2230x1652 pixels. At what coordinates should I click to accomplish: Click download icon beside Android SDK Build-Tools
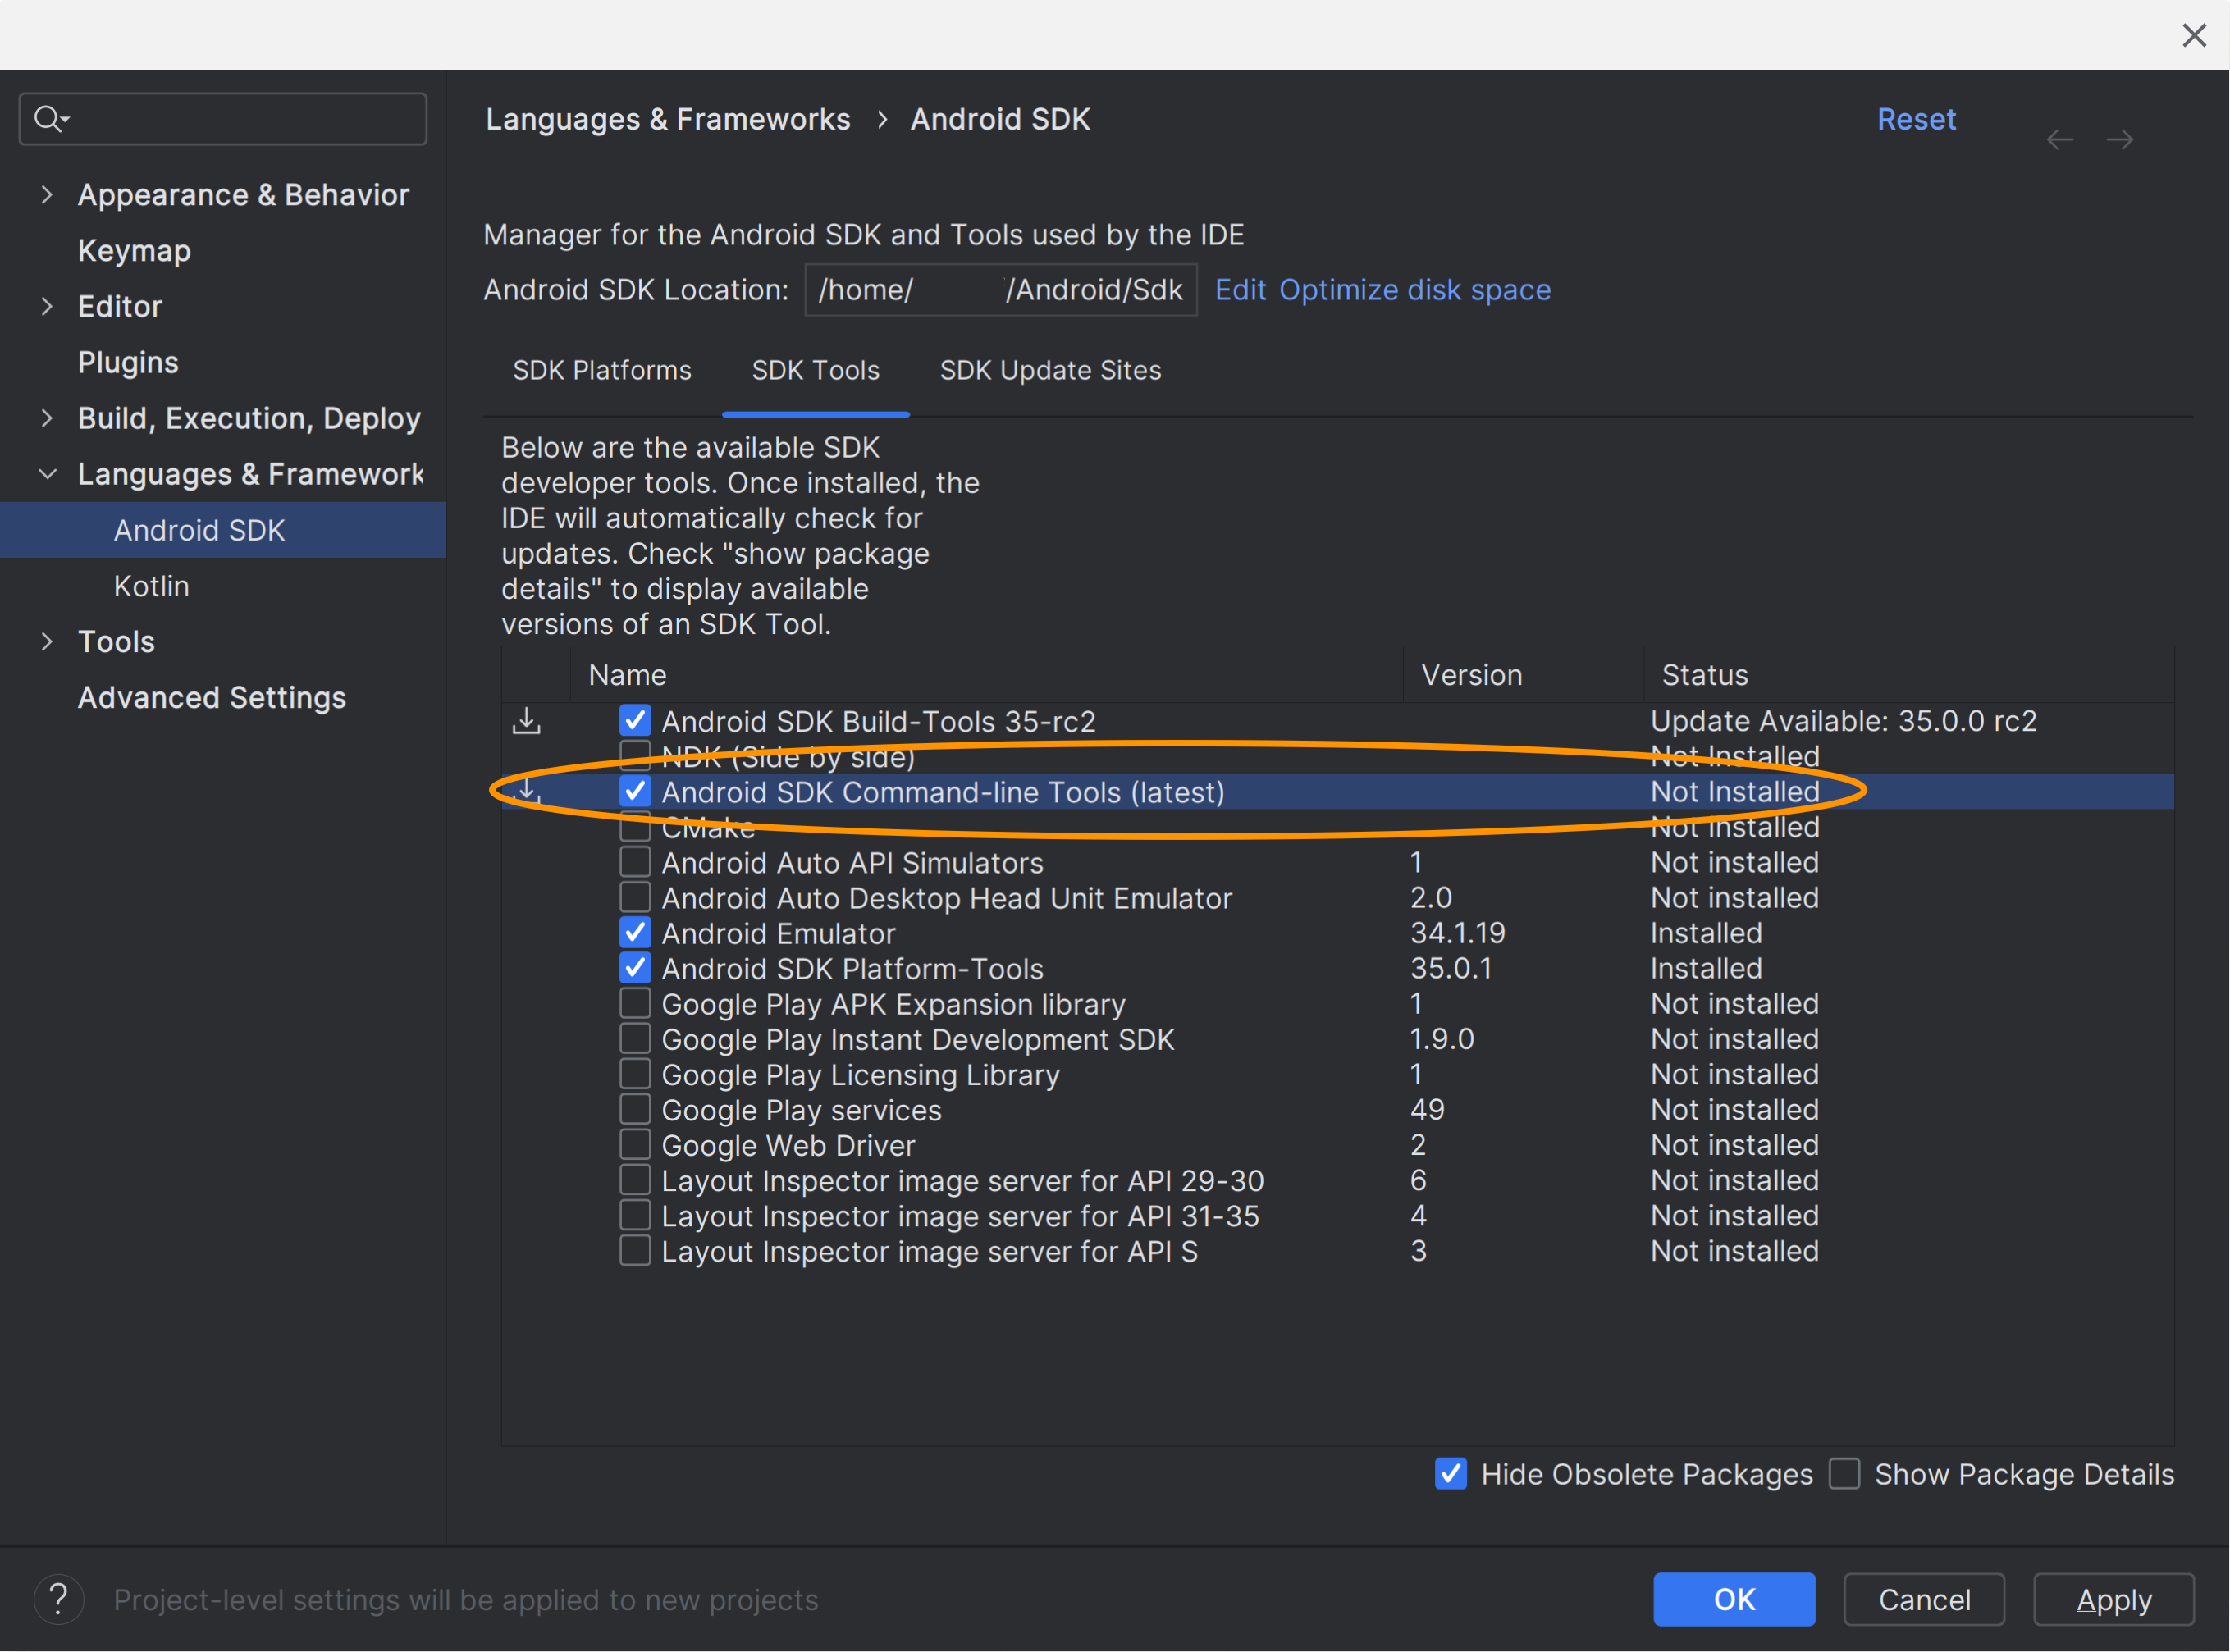pyautogui.click(x=527, y=720)
